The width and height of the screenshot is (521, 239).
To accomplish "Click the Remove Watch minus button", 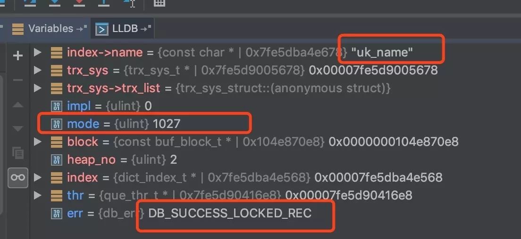I will [18, 80].
